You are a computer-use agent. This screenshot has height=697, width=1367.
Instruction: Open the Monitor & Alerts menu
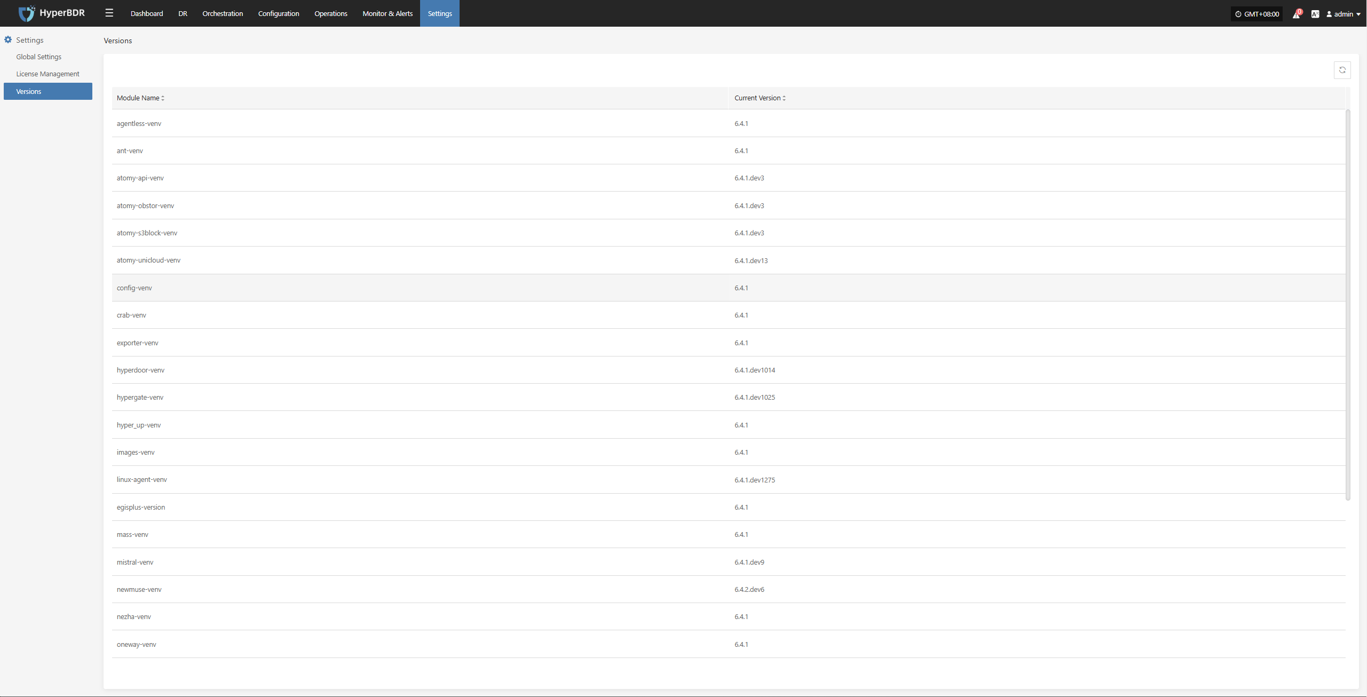pyautogui.click(x=388, y=13)
